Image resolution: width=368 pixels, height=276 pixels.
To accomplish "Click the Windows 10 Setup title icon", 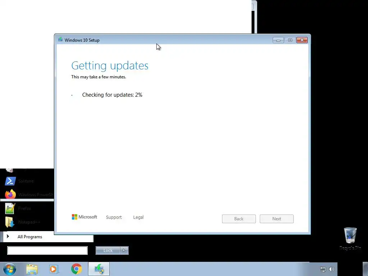I will [x=60, y=40].
